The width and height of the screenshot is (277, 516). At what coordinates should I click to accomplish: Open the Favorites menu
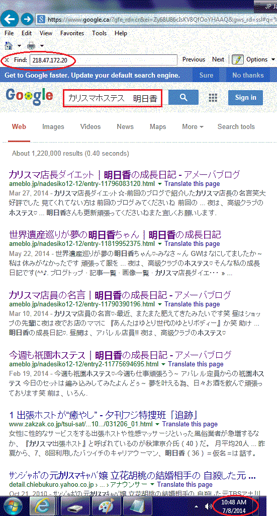[72, 33]
